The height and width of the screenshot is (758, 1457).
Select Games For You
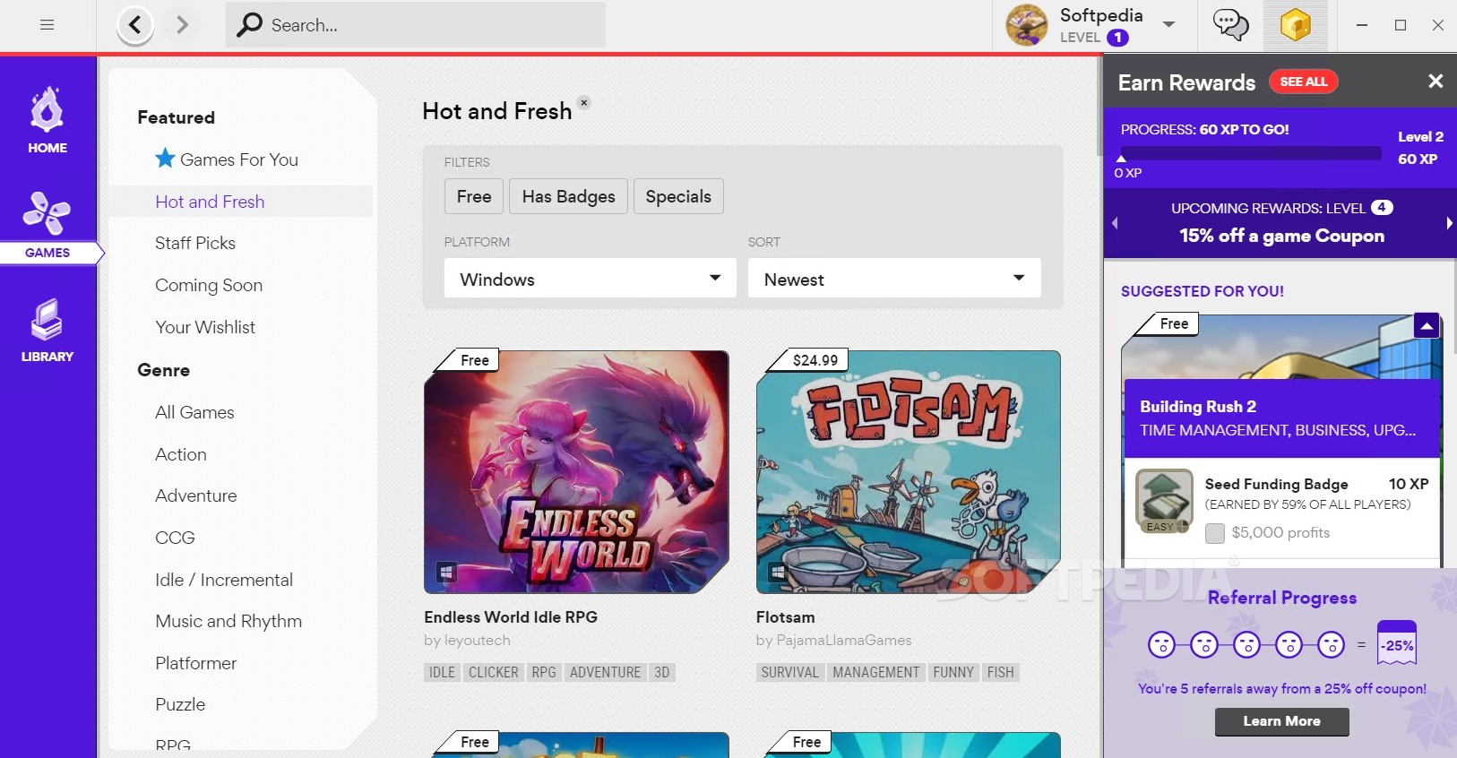point(239,159)
